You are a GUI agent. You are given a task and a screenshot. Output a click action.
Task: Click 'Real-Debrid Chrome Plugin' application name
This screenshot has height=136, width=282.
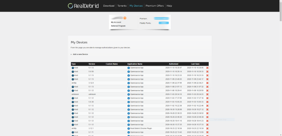click(x=141, y=129)
